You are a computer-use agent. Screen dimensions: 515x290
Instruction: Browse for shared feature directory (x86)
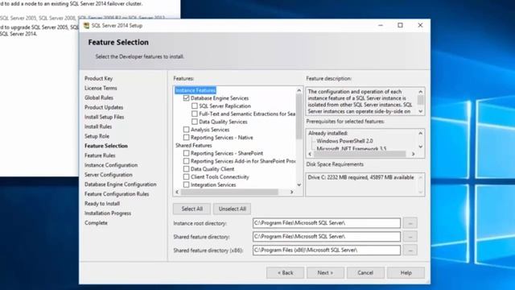[x=410, y=251]
